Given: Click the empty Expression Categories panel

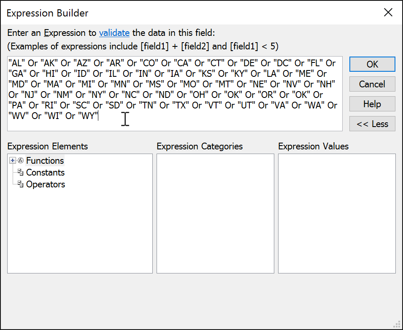Looking at the screenshot, I should coord(215,213).
